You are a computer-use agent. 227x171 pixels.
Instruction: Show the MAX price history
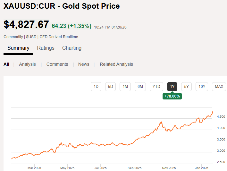click(219, 87)
